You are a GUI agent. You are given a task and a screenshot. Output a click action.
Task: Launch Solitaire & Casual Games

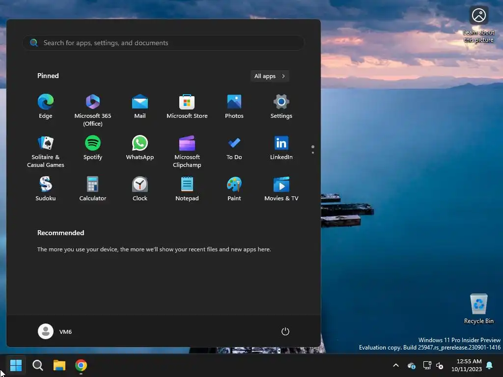point(46,152)
